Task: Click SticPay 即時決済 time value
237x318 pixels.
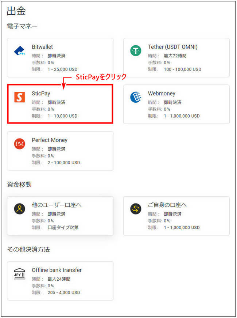Action: tap(57, 102)
